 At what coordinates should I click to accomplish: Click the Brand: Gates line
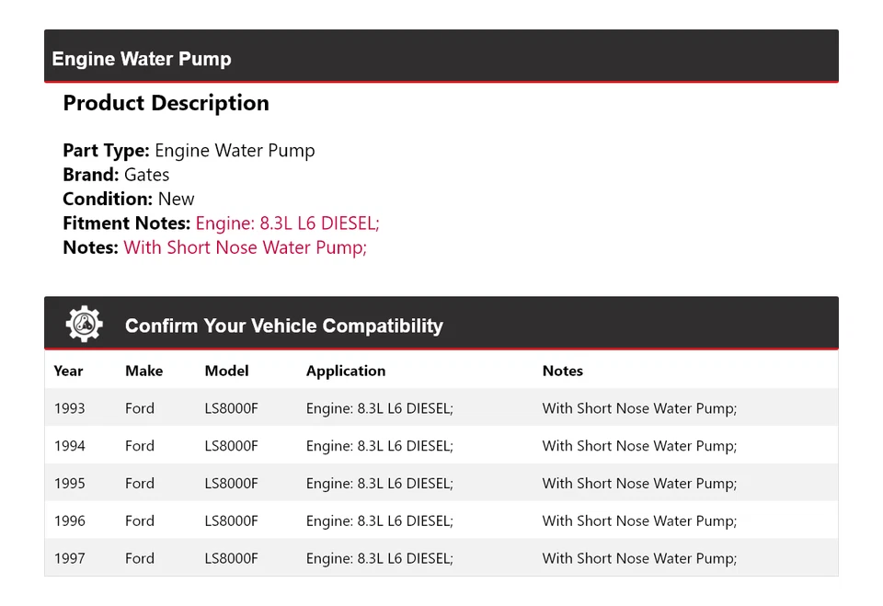116,175
